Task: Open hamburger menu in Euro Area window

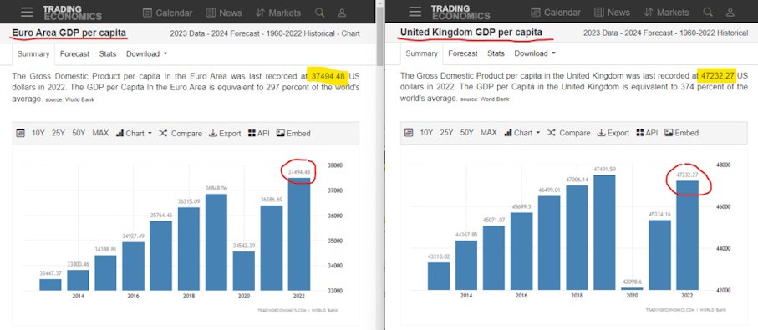Action: tap(27, 12)
